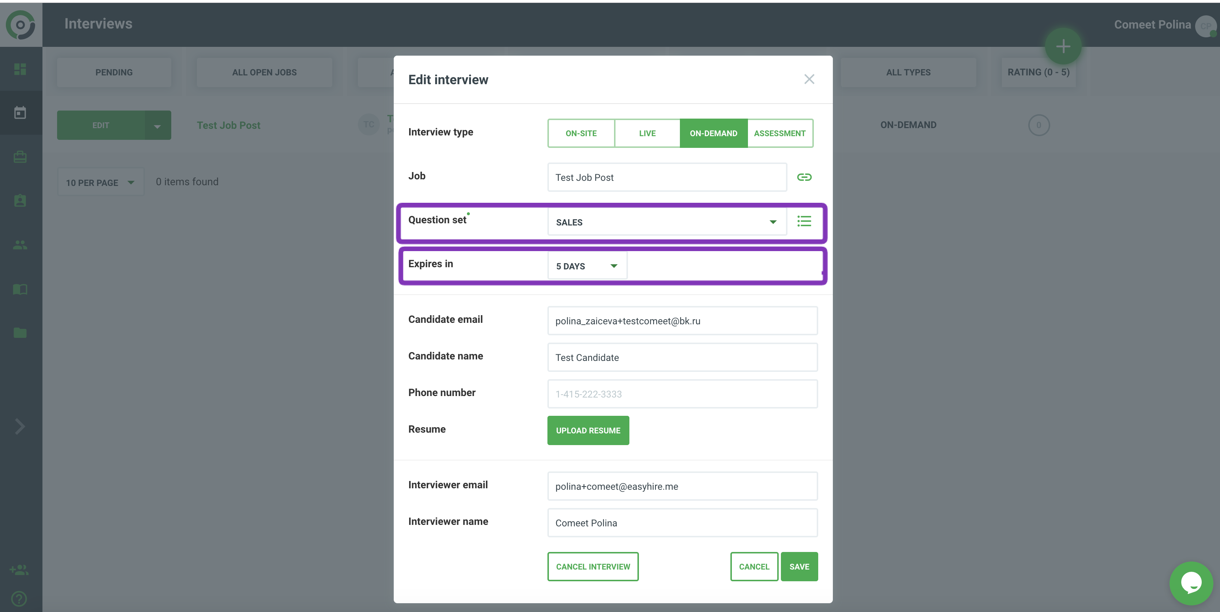Screen dimensions: 1220x612
Task: Open the question set list icon
Action: click(804, 221)
